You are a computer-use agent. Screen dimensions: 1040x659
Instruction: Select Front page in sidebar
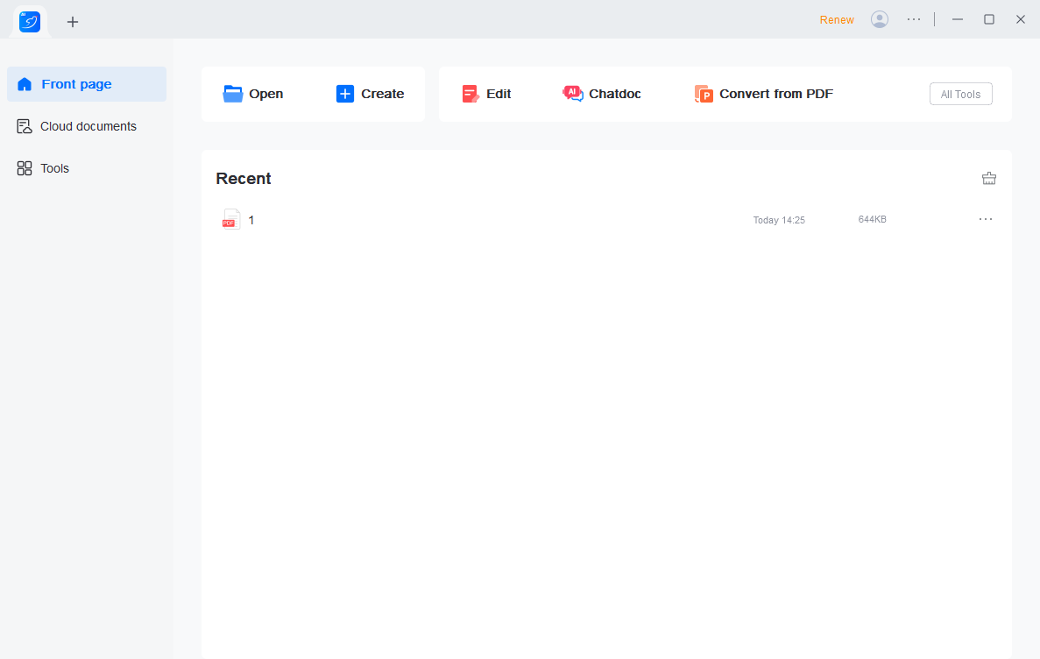click(x=87, y=84)
